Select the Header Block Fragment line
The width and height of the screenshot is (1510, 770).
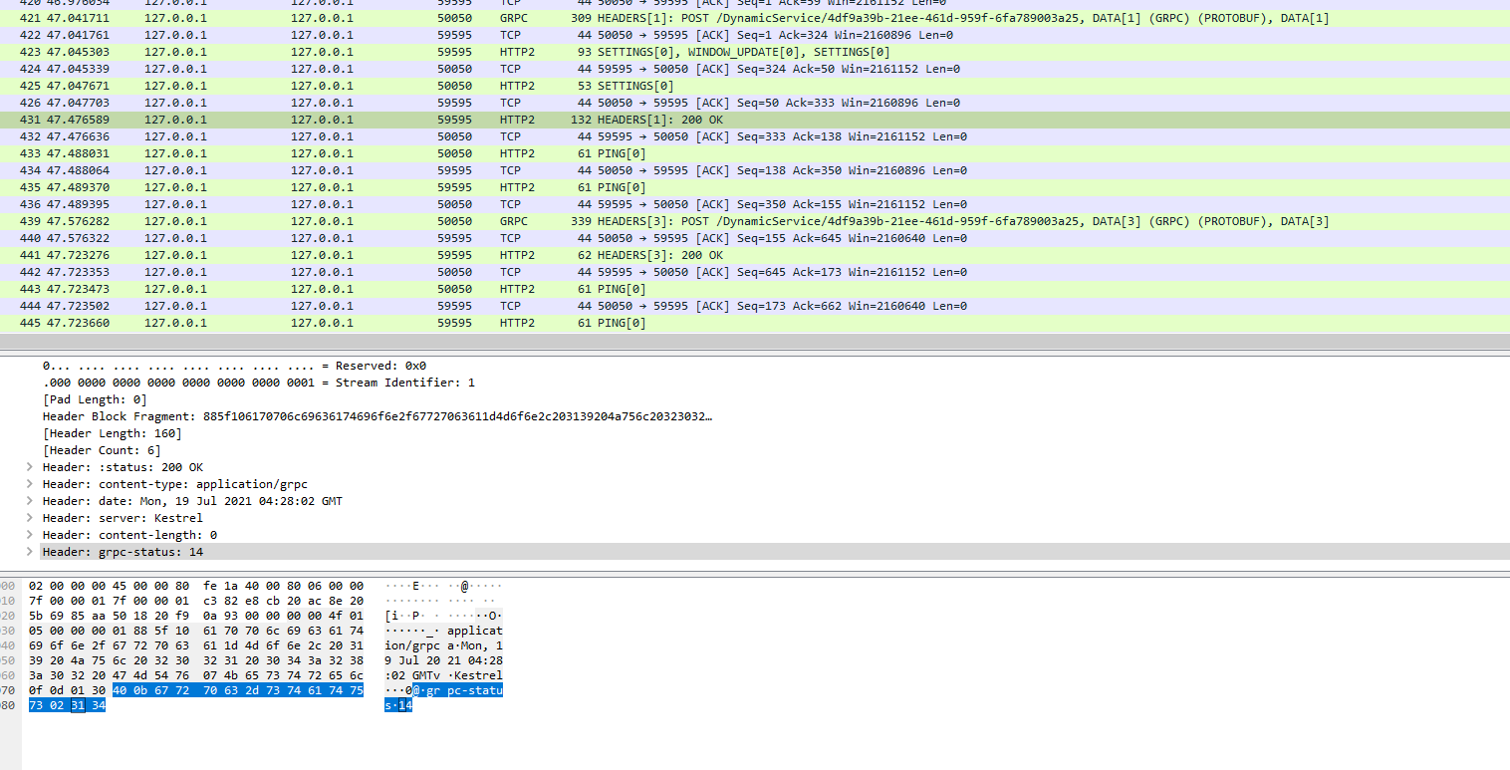[377, 416]
